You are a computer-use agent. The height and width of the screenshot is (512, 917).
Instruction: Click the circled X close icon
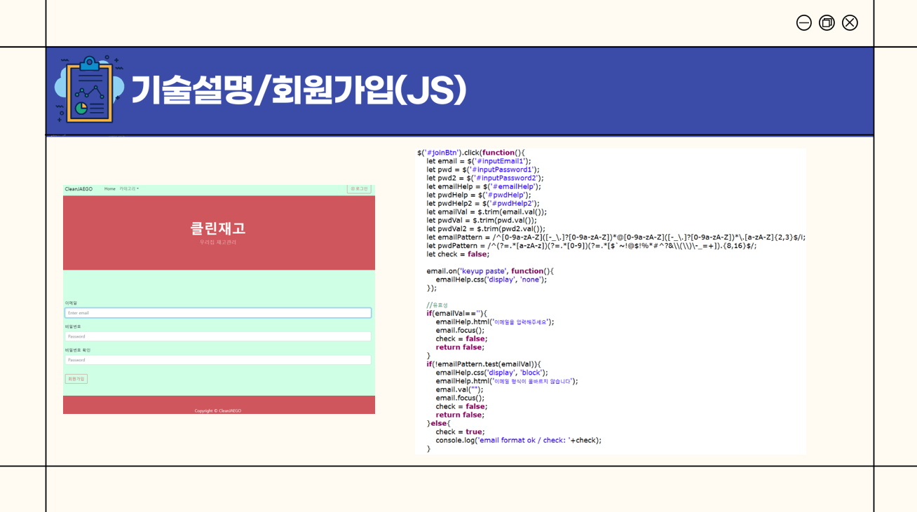tap(850, 22)
